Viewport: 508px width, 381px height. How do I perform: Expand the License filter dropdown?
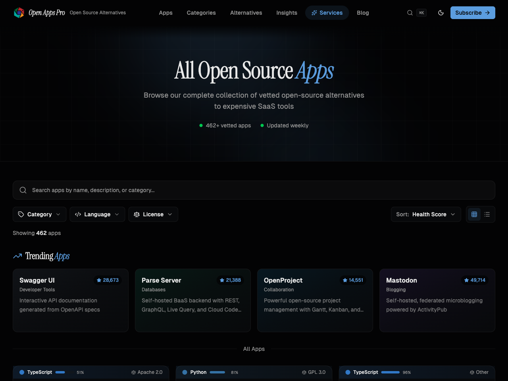click(153, 214)
